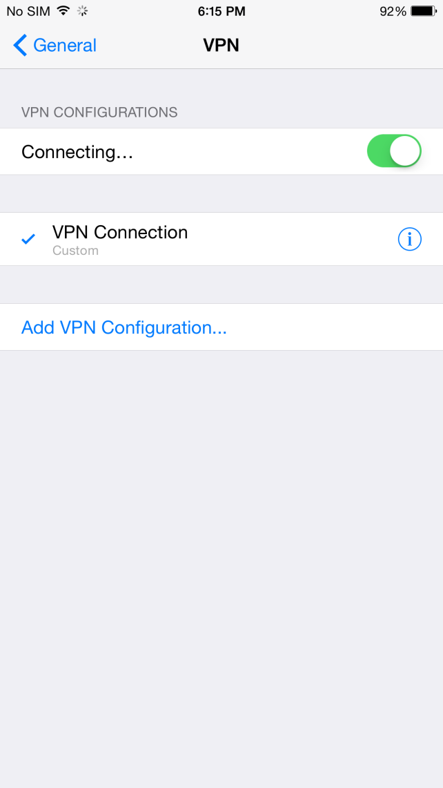This screenshot has width=443, height=788.
Task: Tap the VPN page title
Action: pos(221,45)
